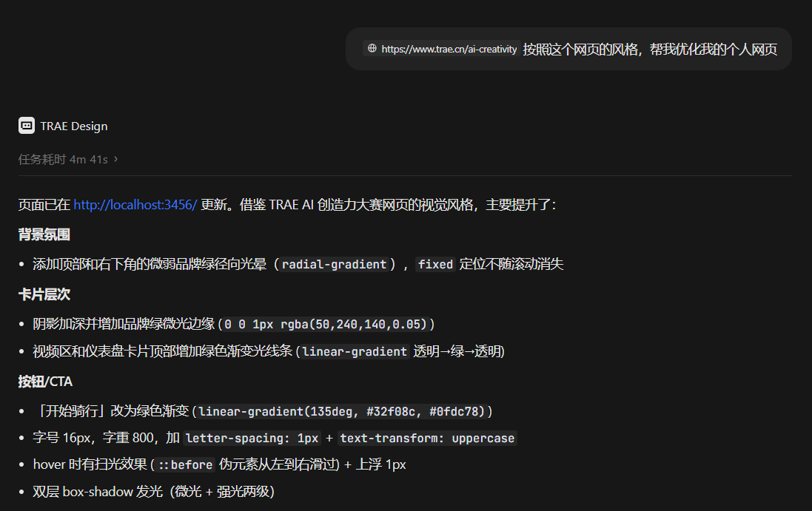Click the TRAE Design agent avatar icon
Screen dimensions: 812x511
(27, 126)
